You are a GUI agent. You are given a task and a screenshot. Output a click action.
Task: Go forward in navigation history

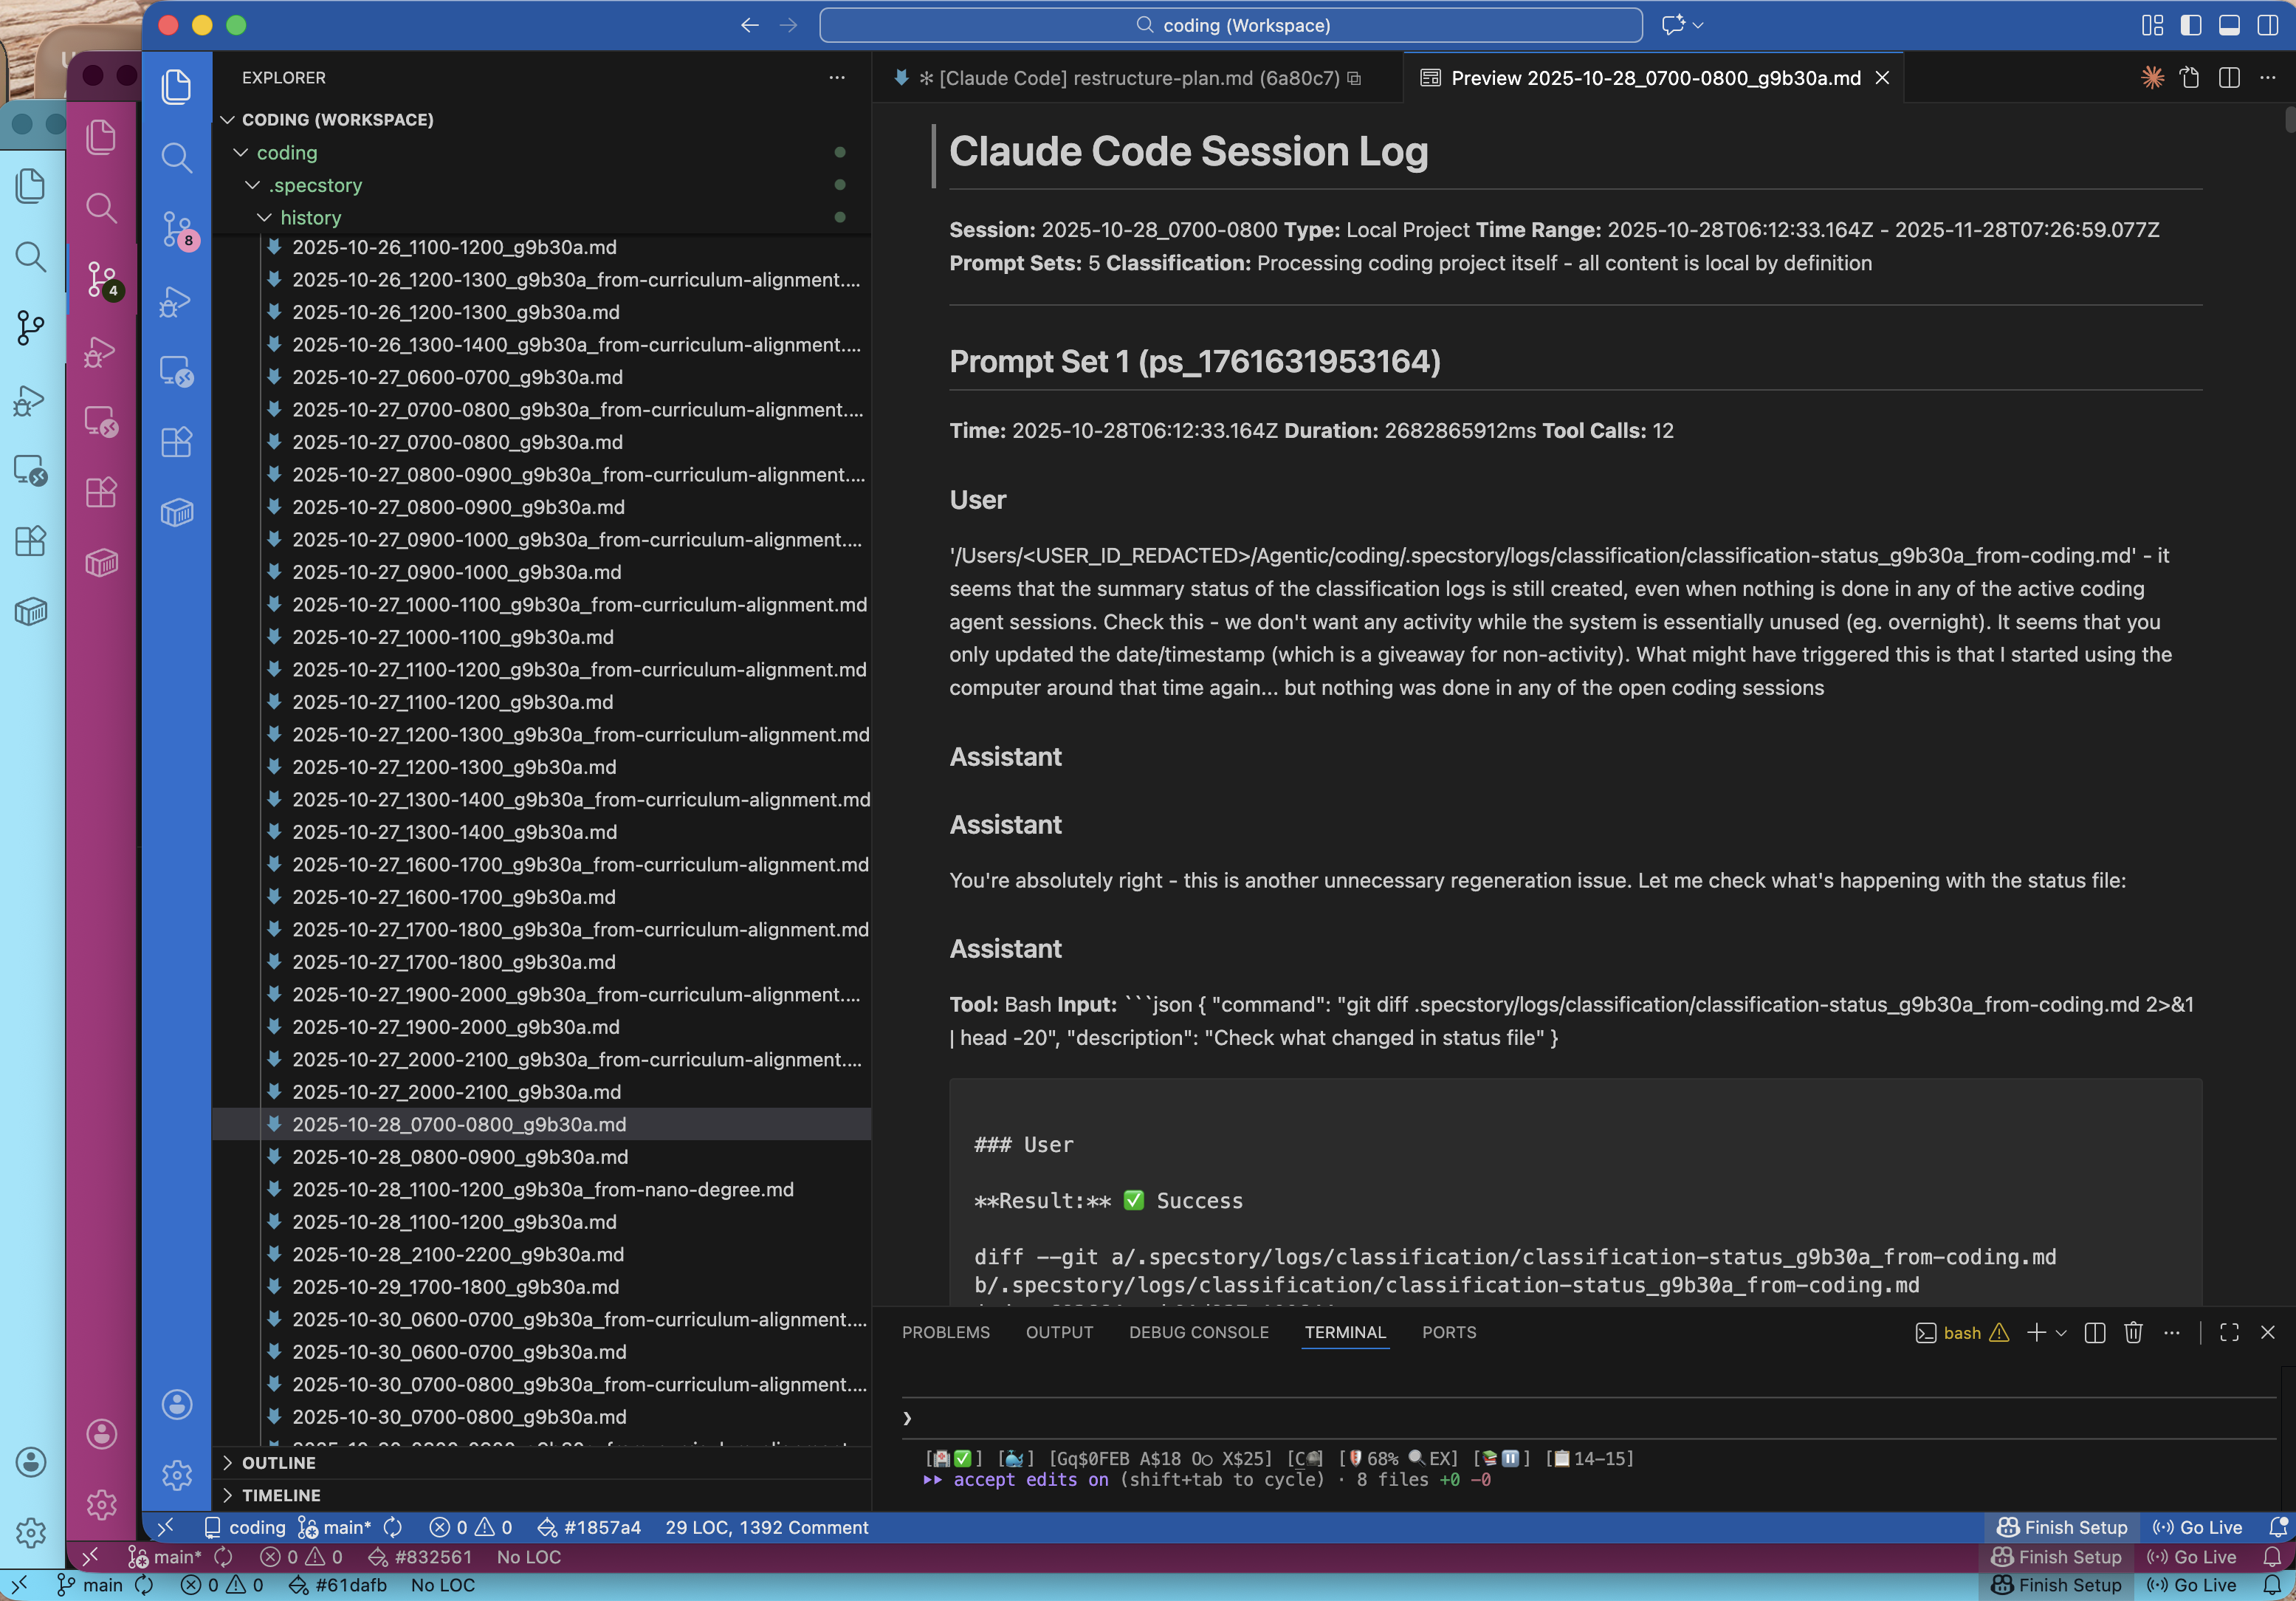tap(789, 25)
